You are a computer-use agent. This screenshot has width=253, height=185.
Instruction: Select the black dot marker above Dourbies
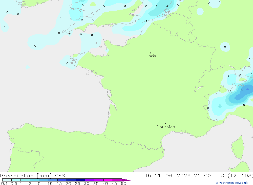tap(166, 124)
